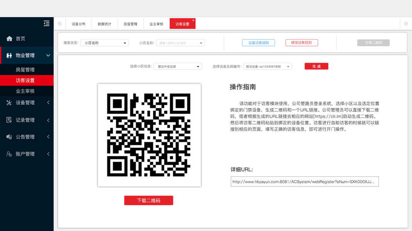
Task: Select the 访客设置 tab
Action: pyautogui.click(x=182, y=24)
